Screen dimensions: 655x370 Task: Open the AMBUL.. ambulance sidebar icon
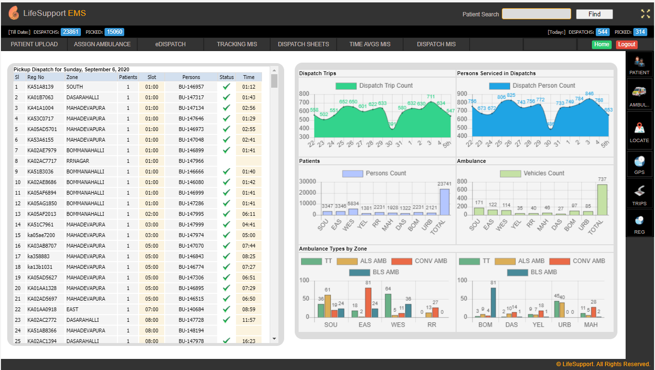coord(639,94)
